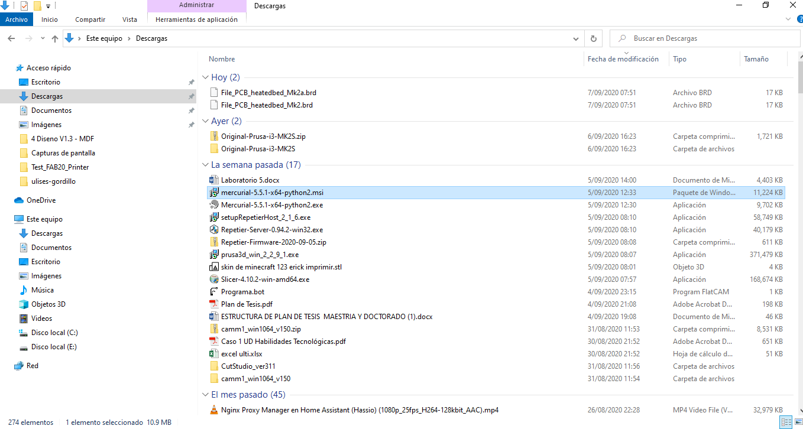
Task: Collapse the La semana pasada (17) group
Action: (x=205, y=165)
